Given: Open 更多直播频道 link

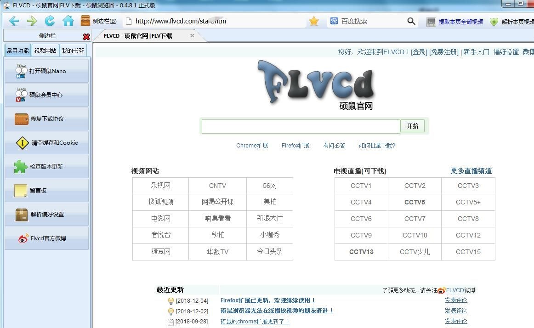Looking at the screenshot, I should click(x=471, y=170).
